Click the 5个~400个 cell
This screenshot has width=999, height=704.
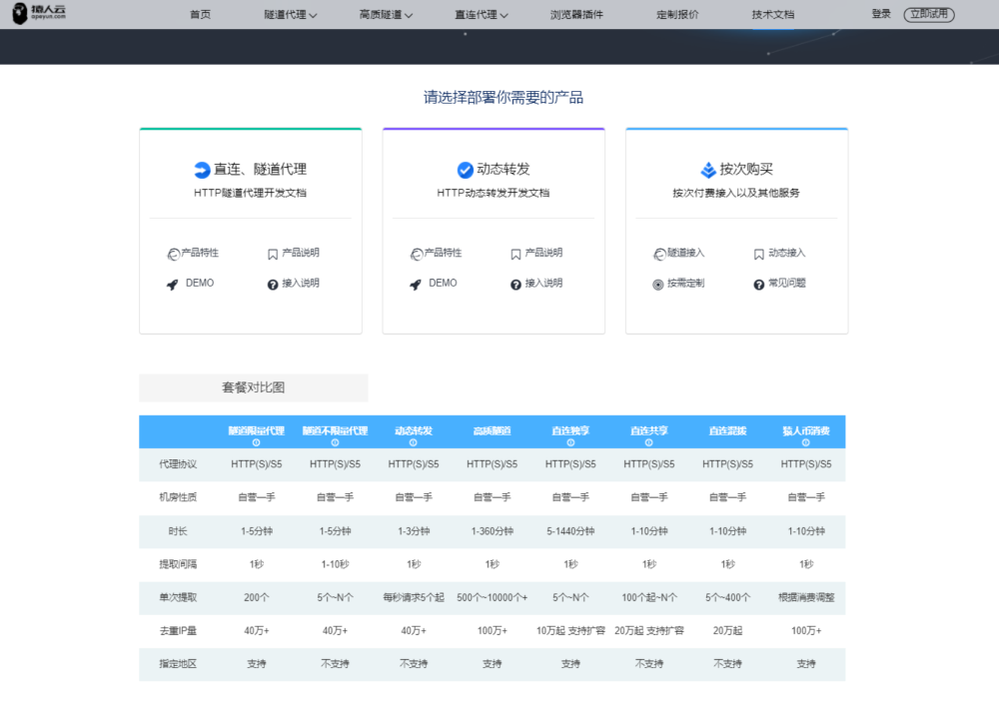(x=727, y=597)
